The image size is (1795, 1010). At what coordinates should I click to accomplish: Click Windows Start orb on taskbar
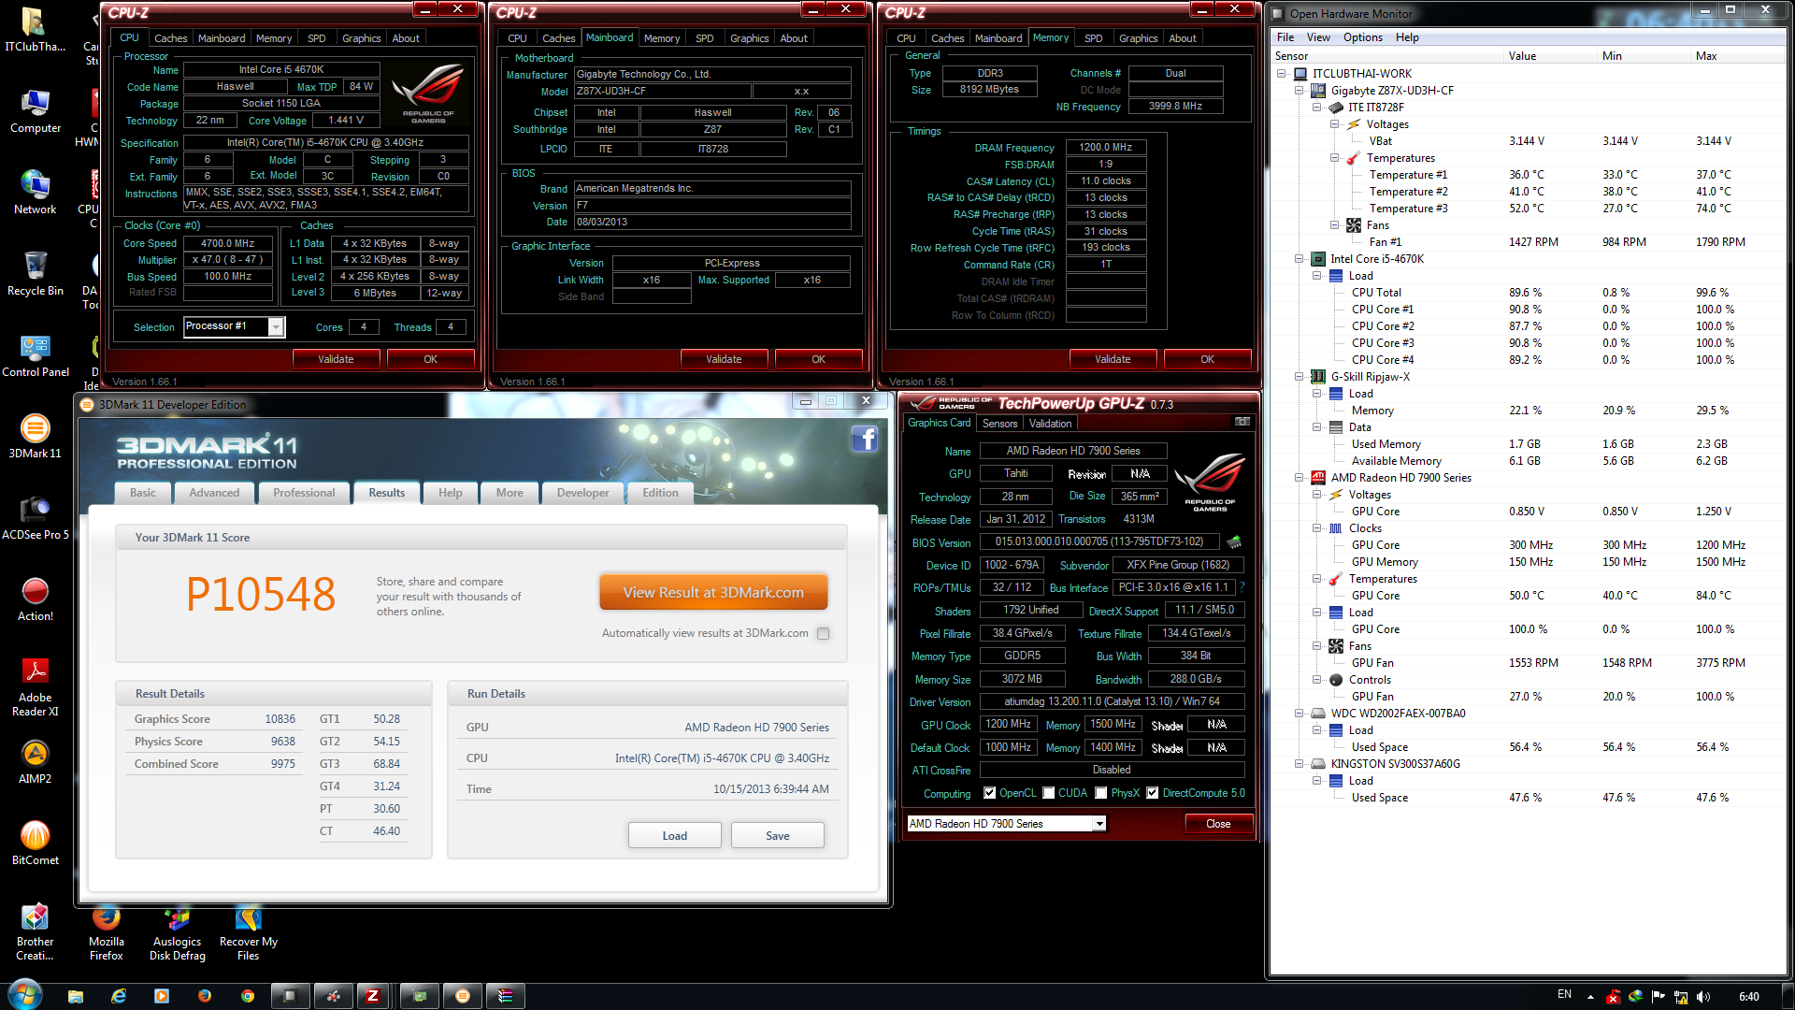point(24,995)
